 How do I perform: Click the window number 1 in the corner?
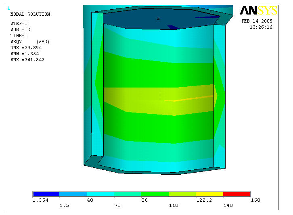point(8,8)
